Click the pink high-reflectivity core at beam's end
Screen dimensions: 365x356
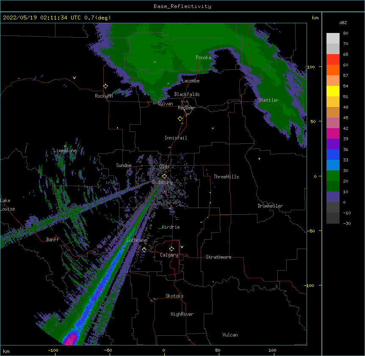pyautogui.click(x=71, y=339)
